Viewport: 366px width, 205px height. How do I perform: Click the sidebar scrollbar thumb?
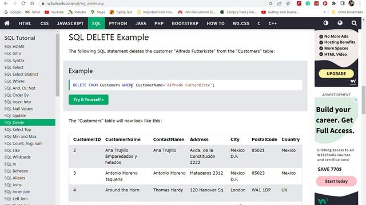(x=57, y=65)
